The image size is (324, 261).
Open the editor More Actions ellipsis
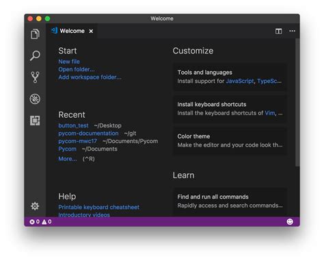click(292, 31)
